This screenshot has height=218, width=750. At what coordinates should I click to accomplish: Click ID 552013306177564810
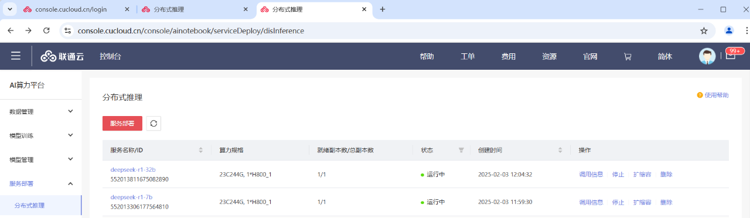(x=139, y=207)
